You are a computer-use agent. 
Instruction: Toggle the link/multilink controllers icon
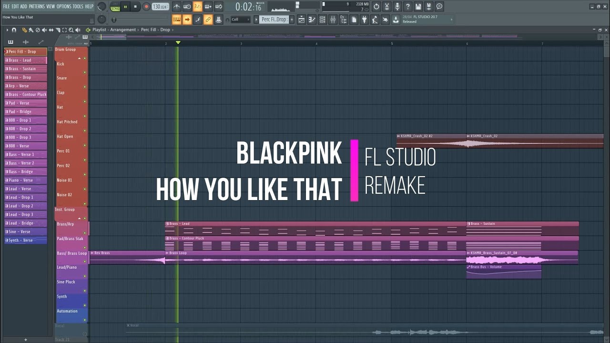coord(208,20)
